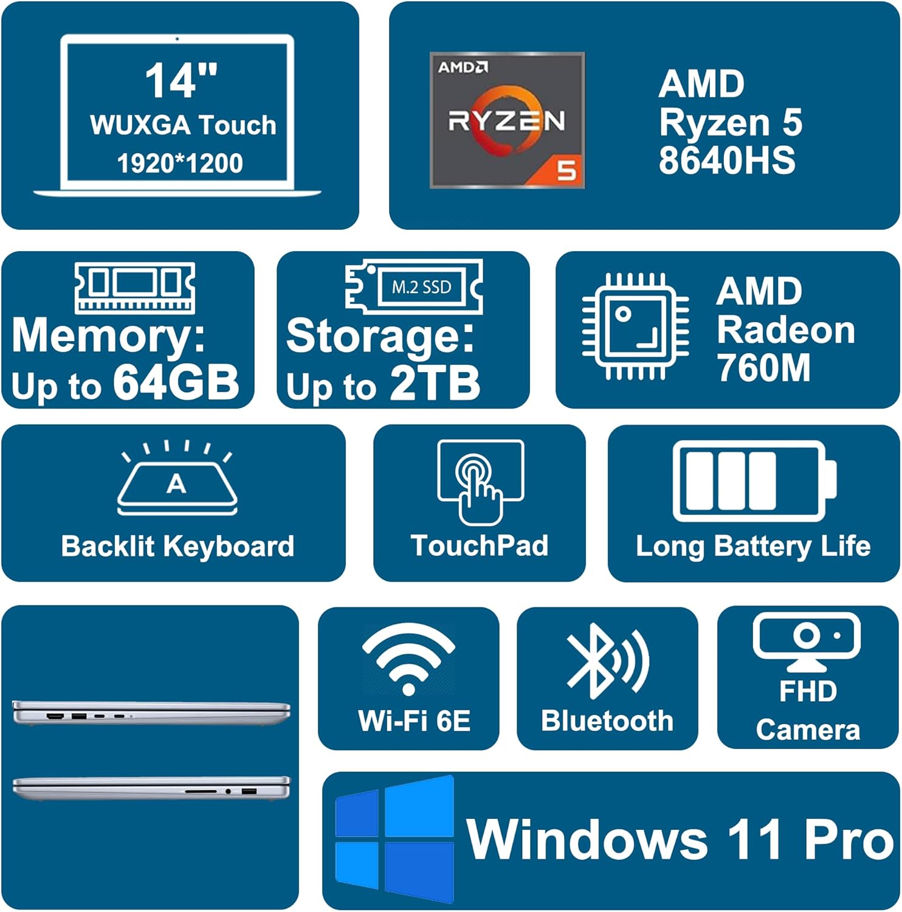Image resolution: width=902 pixels, height=912 pixels.
Task: Click the backlit keyboard icon
Action: [177, 478]
